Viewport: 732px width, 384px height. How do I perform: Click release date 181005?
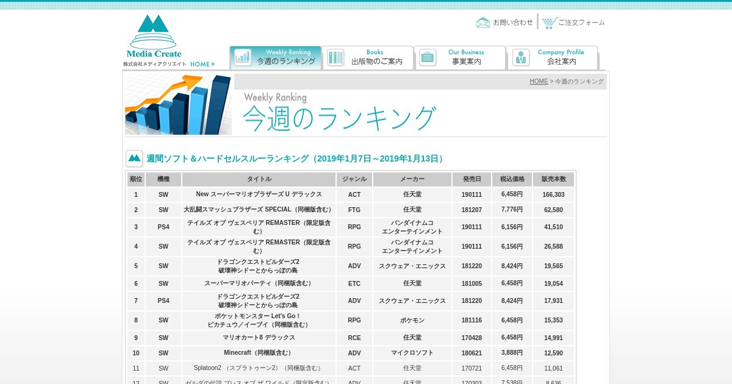click(x=472, y=283)
